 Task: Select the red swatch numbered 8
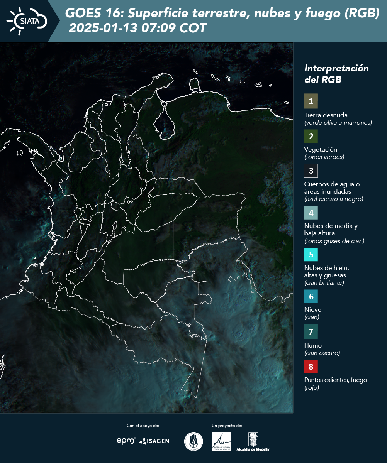[x=311, y=366]
